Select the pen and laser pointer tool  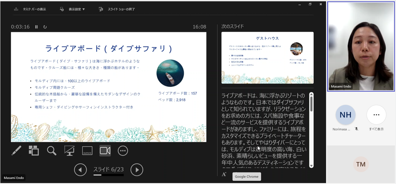point(16,151)
